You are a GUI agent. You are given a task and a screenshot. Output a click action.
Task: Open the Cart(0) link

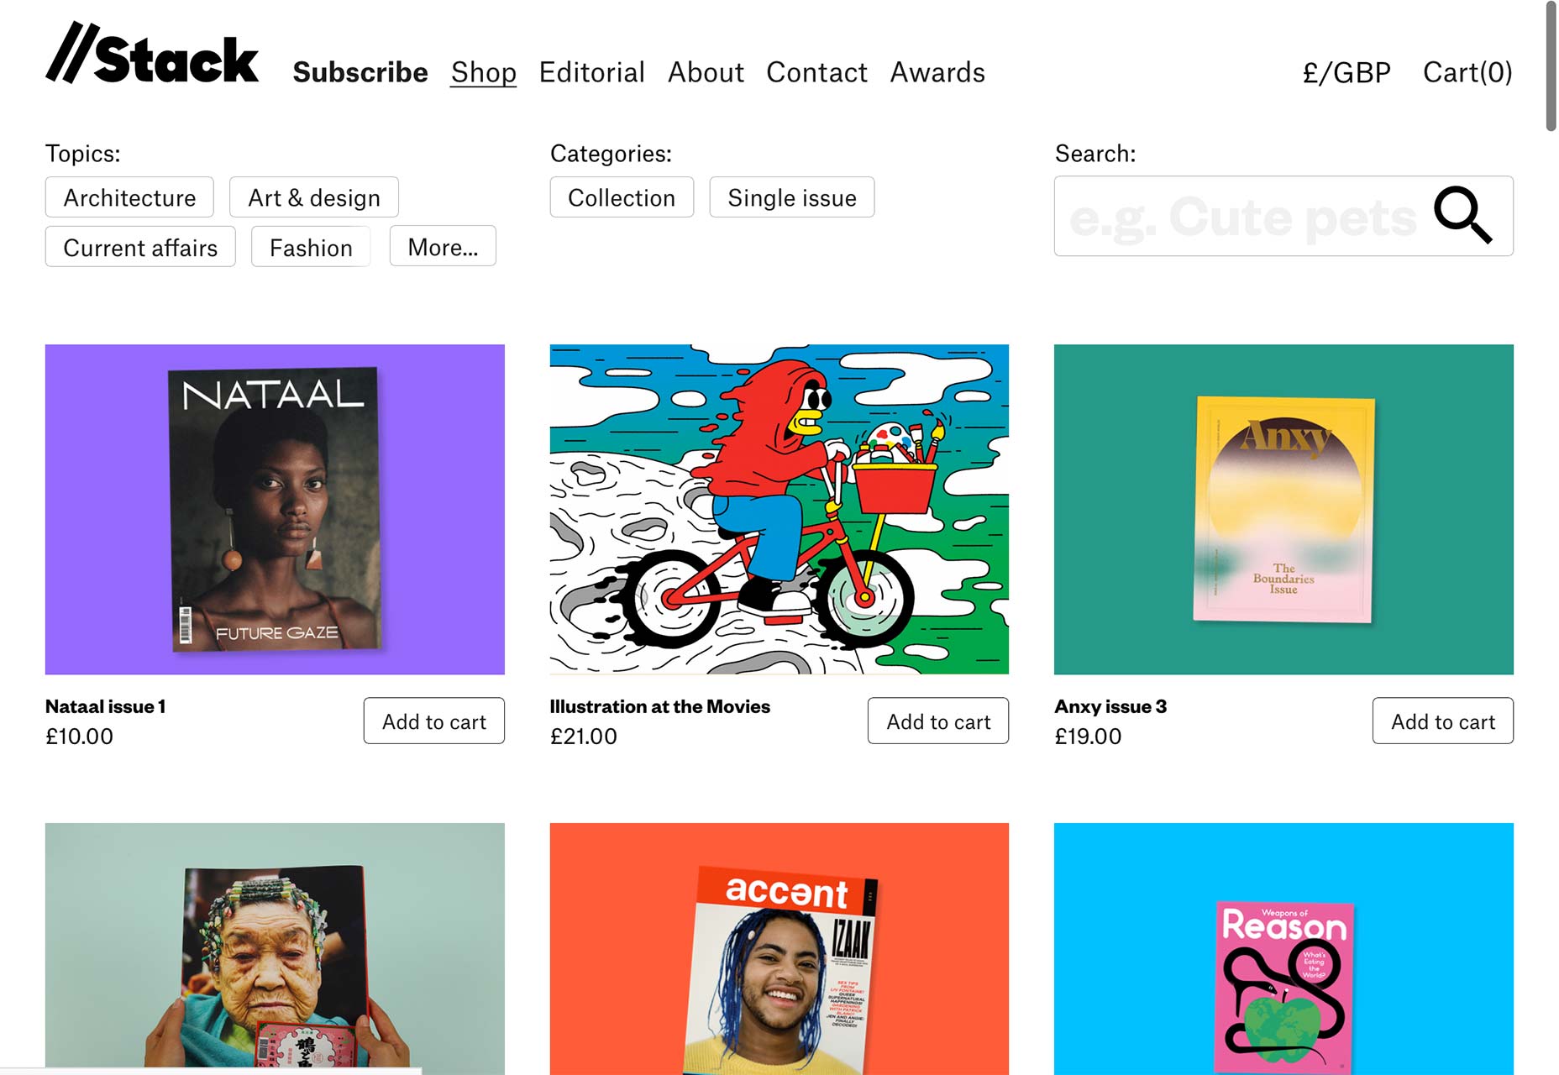pyautogui.click(x=1467, y=72)
